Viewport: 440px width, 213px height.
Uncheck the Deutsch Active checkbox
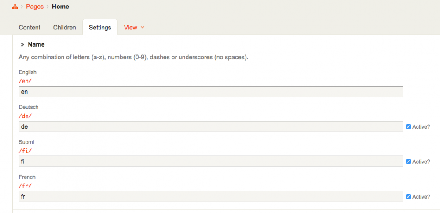(x=408, y=126)
